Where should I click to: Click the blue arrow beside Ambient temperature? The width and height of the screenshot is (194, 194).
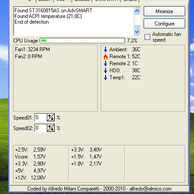106,49
